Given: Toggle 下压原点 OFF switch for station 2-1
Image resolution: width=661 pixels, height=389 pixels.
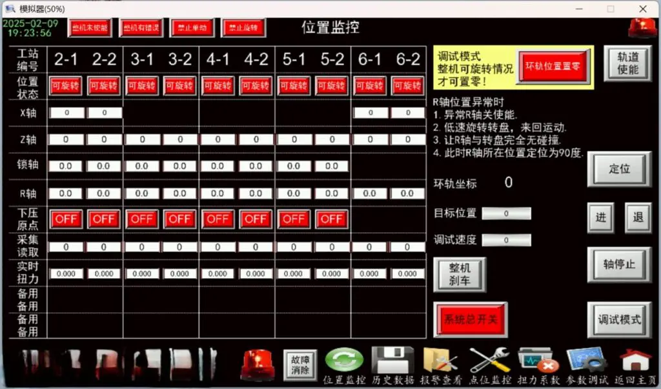Looking at the screenshot, I should pyautogui.click(x=66, y=219).
